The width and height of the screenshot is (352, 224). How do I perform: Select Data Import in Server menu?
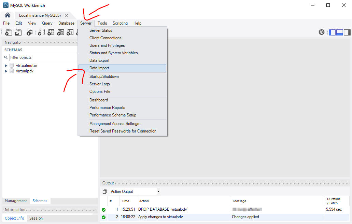(x=122, y=68)
